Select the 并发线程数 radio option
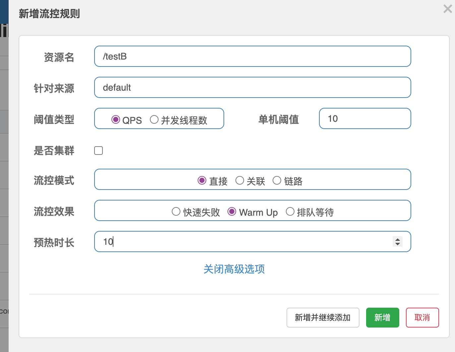 pos(154,119)
